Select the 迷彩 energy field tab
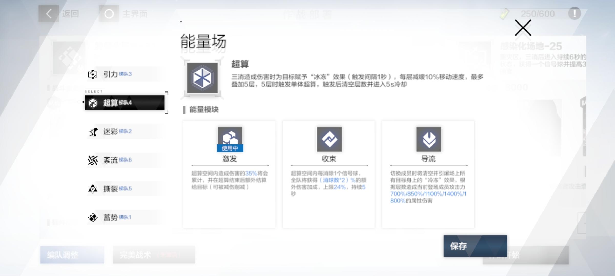The height and width of the screenshot is (276, 615). tap(125, 131)
